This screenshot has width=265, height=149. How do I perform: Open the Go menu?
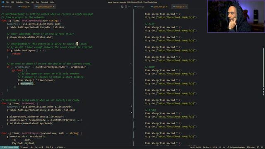32,2
